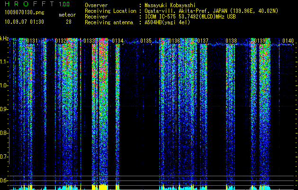Click the 0134 time marker
The width and height of the screenshot is (298, 190).
(x=117, y=41)
